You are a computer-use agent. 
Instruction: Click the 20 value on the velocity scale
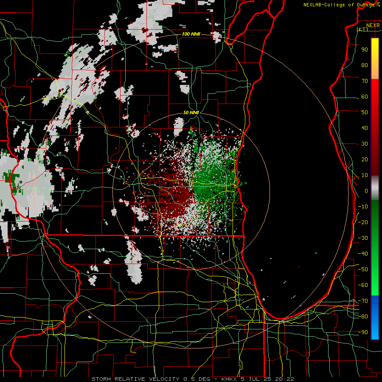point(365,159)
